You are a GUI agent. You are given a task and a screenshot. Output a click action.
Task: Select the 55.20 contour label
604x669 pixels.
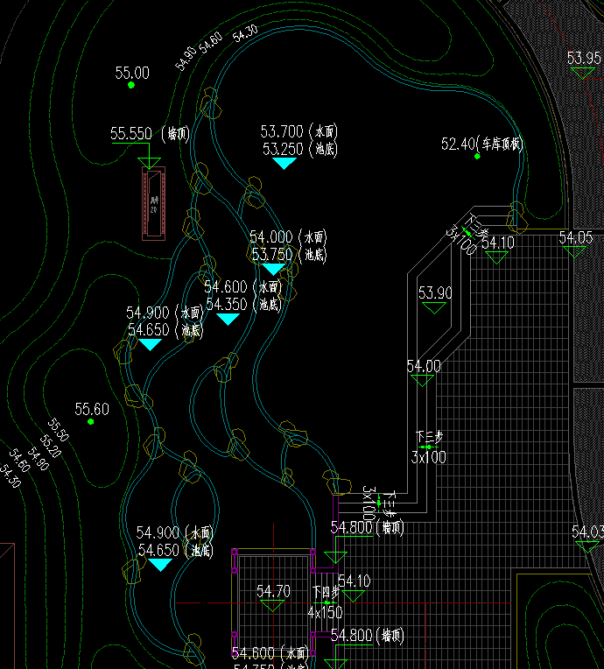point(51,446)
